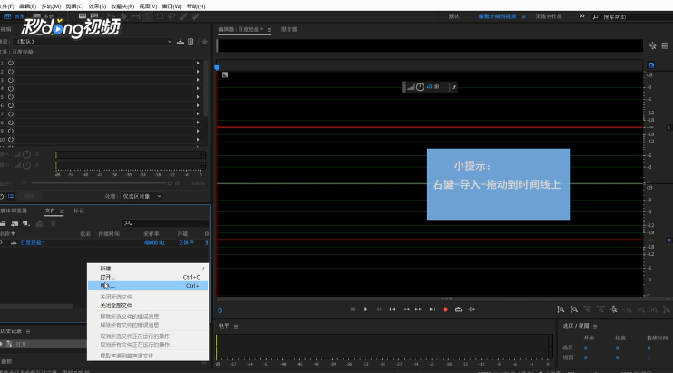
Task: Select the Paintbrush Selection tool
Action: pyautogui.click(x=184, y=16)
